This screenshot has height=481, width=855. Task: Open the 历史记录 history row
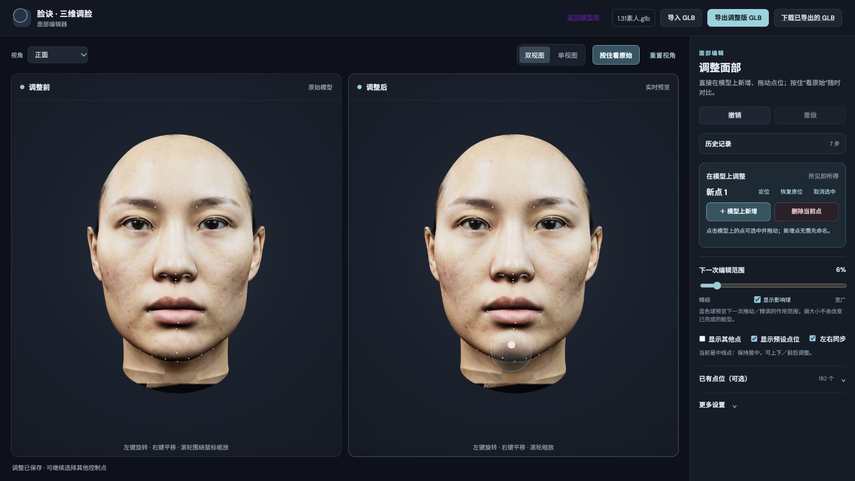pyautogui.click(x=772, y=144)
